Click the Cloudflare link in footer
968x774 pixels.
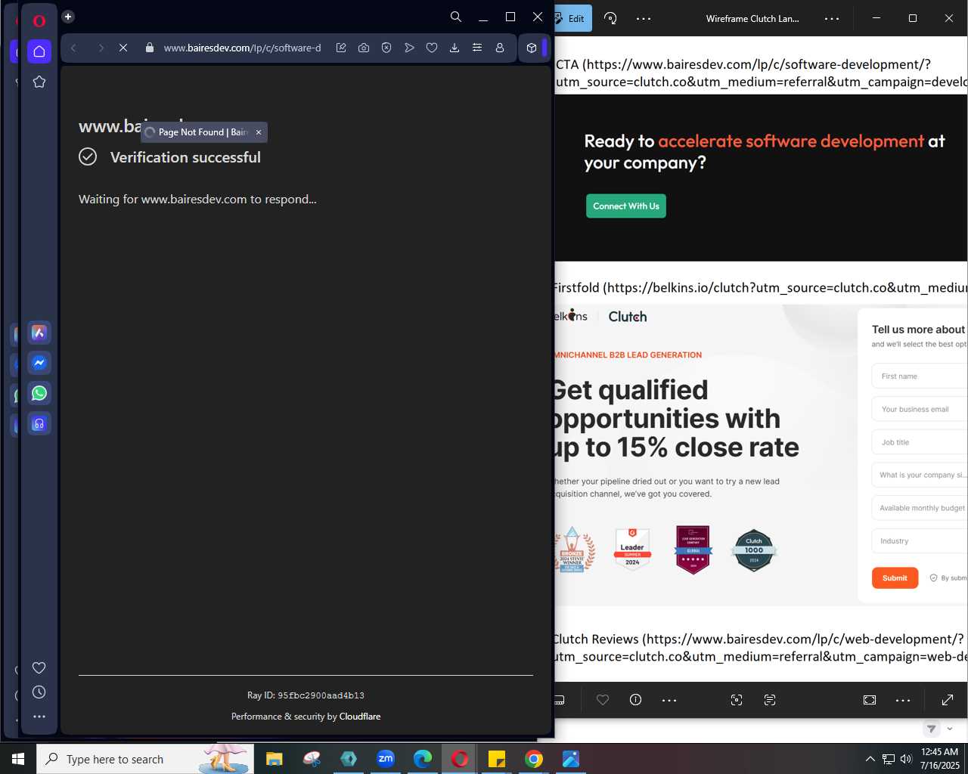point(360,717)
